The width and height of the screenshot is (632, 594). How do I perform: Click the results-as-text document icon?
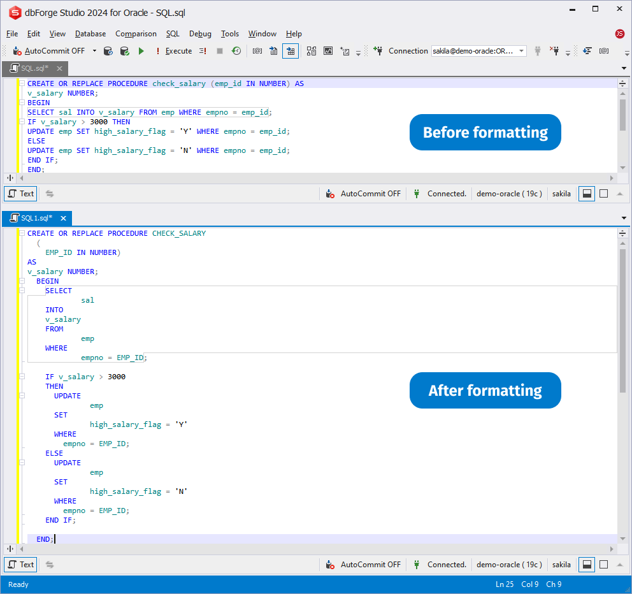[x=273, y=51]
